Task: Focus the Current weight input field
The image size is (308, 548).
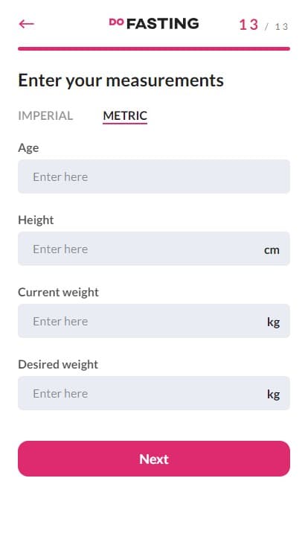Action: [154, 321]
